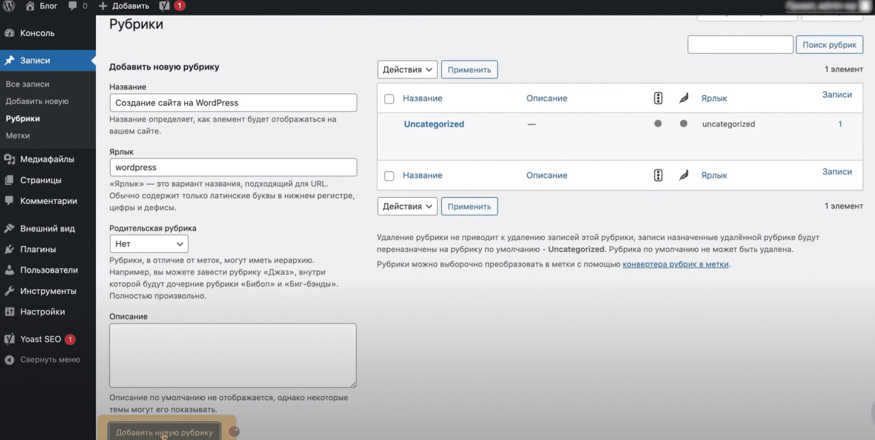Viewport: 875px width, 440px height.
Task: Click the WordPress logo in admin bar
Action: 9,6
